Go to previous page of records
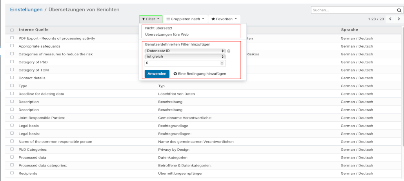 (390, 19)
